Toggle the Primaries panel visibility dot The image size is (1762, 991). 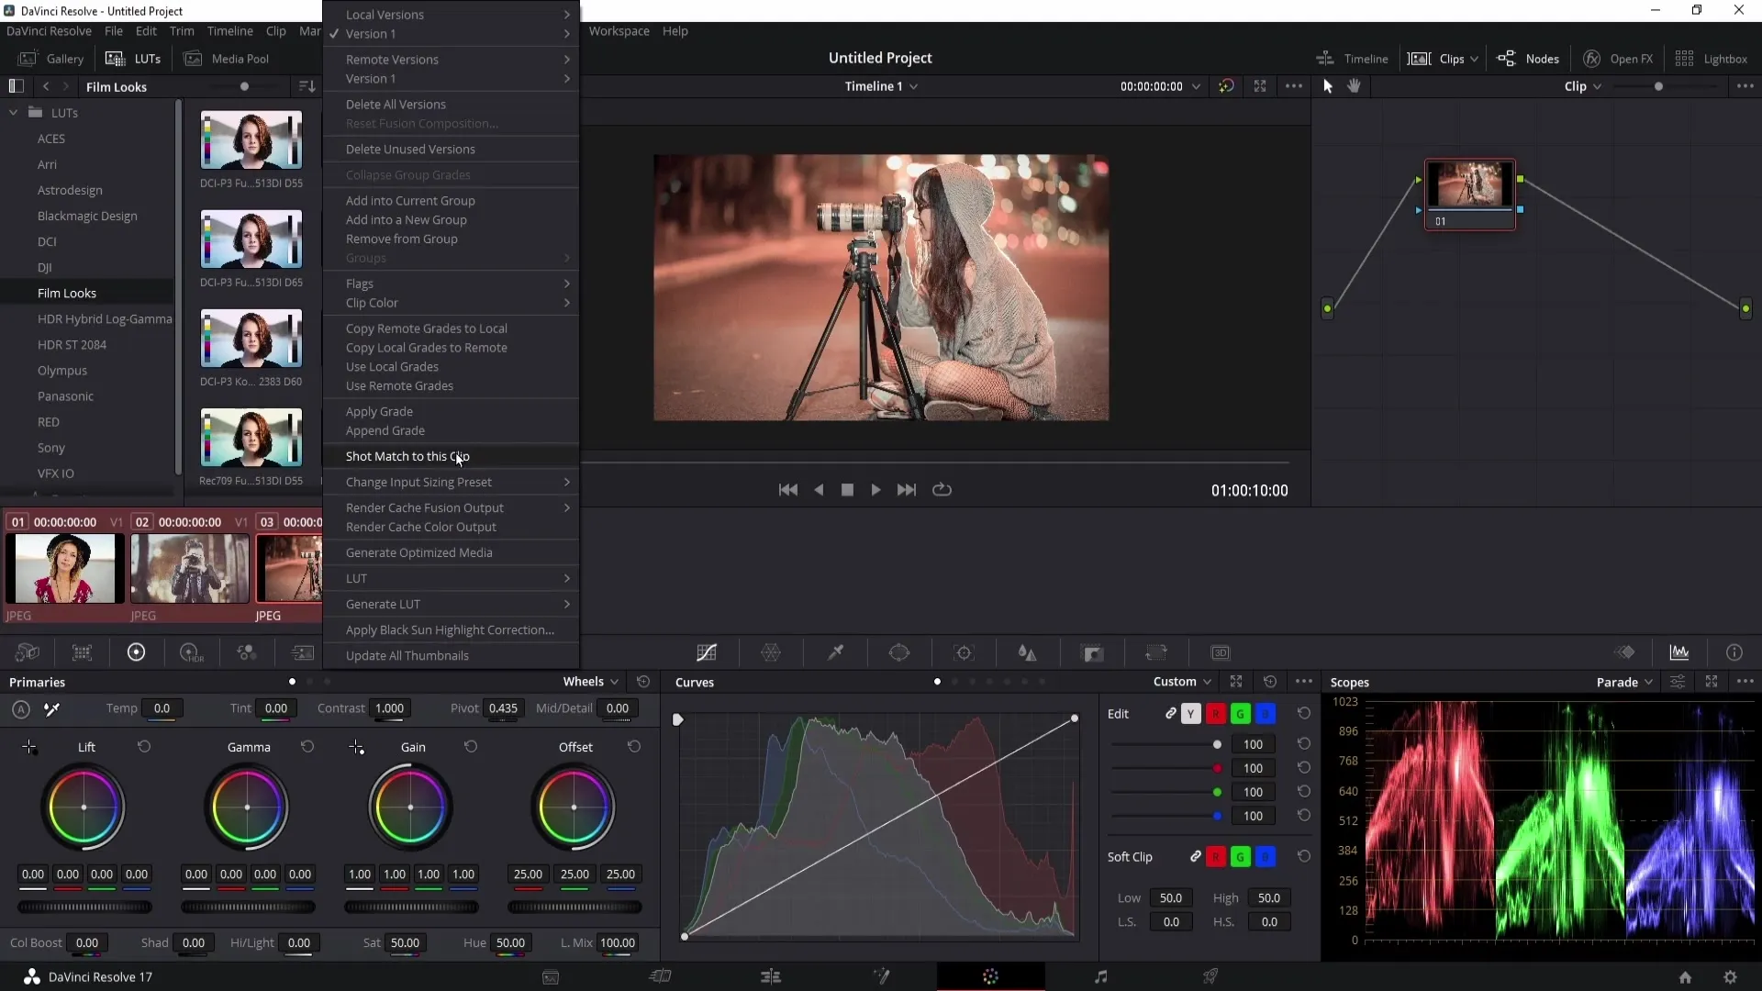pos(292,681)
